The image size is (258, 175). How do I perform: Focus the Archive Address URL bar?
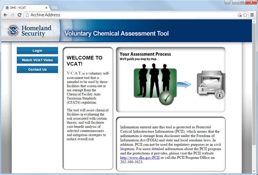[x=130, y=15]
